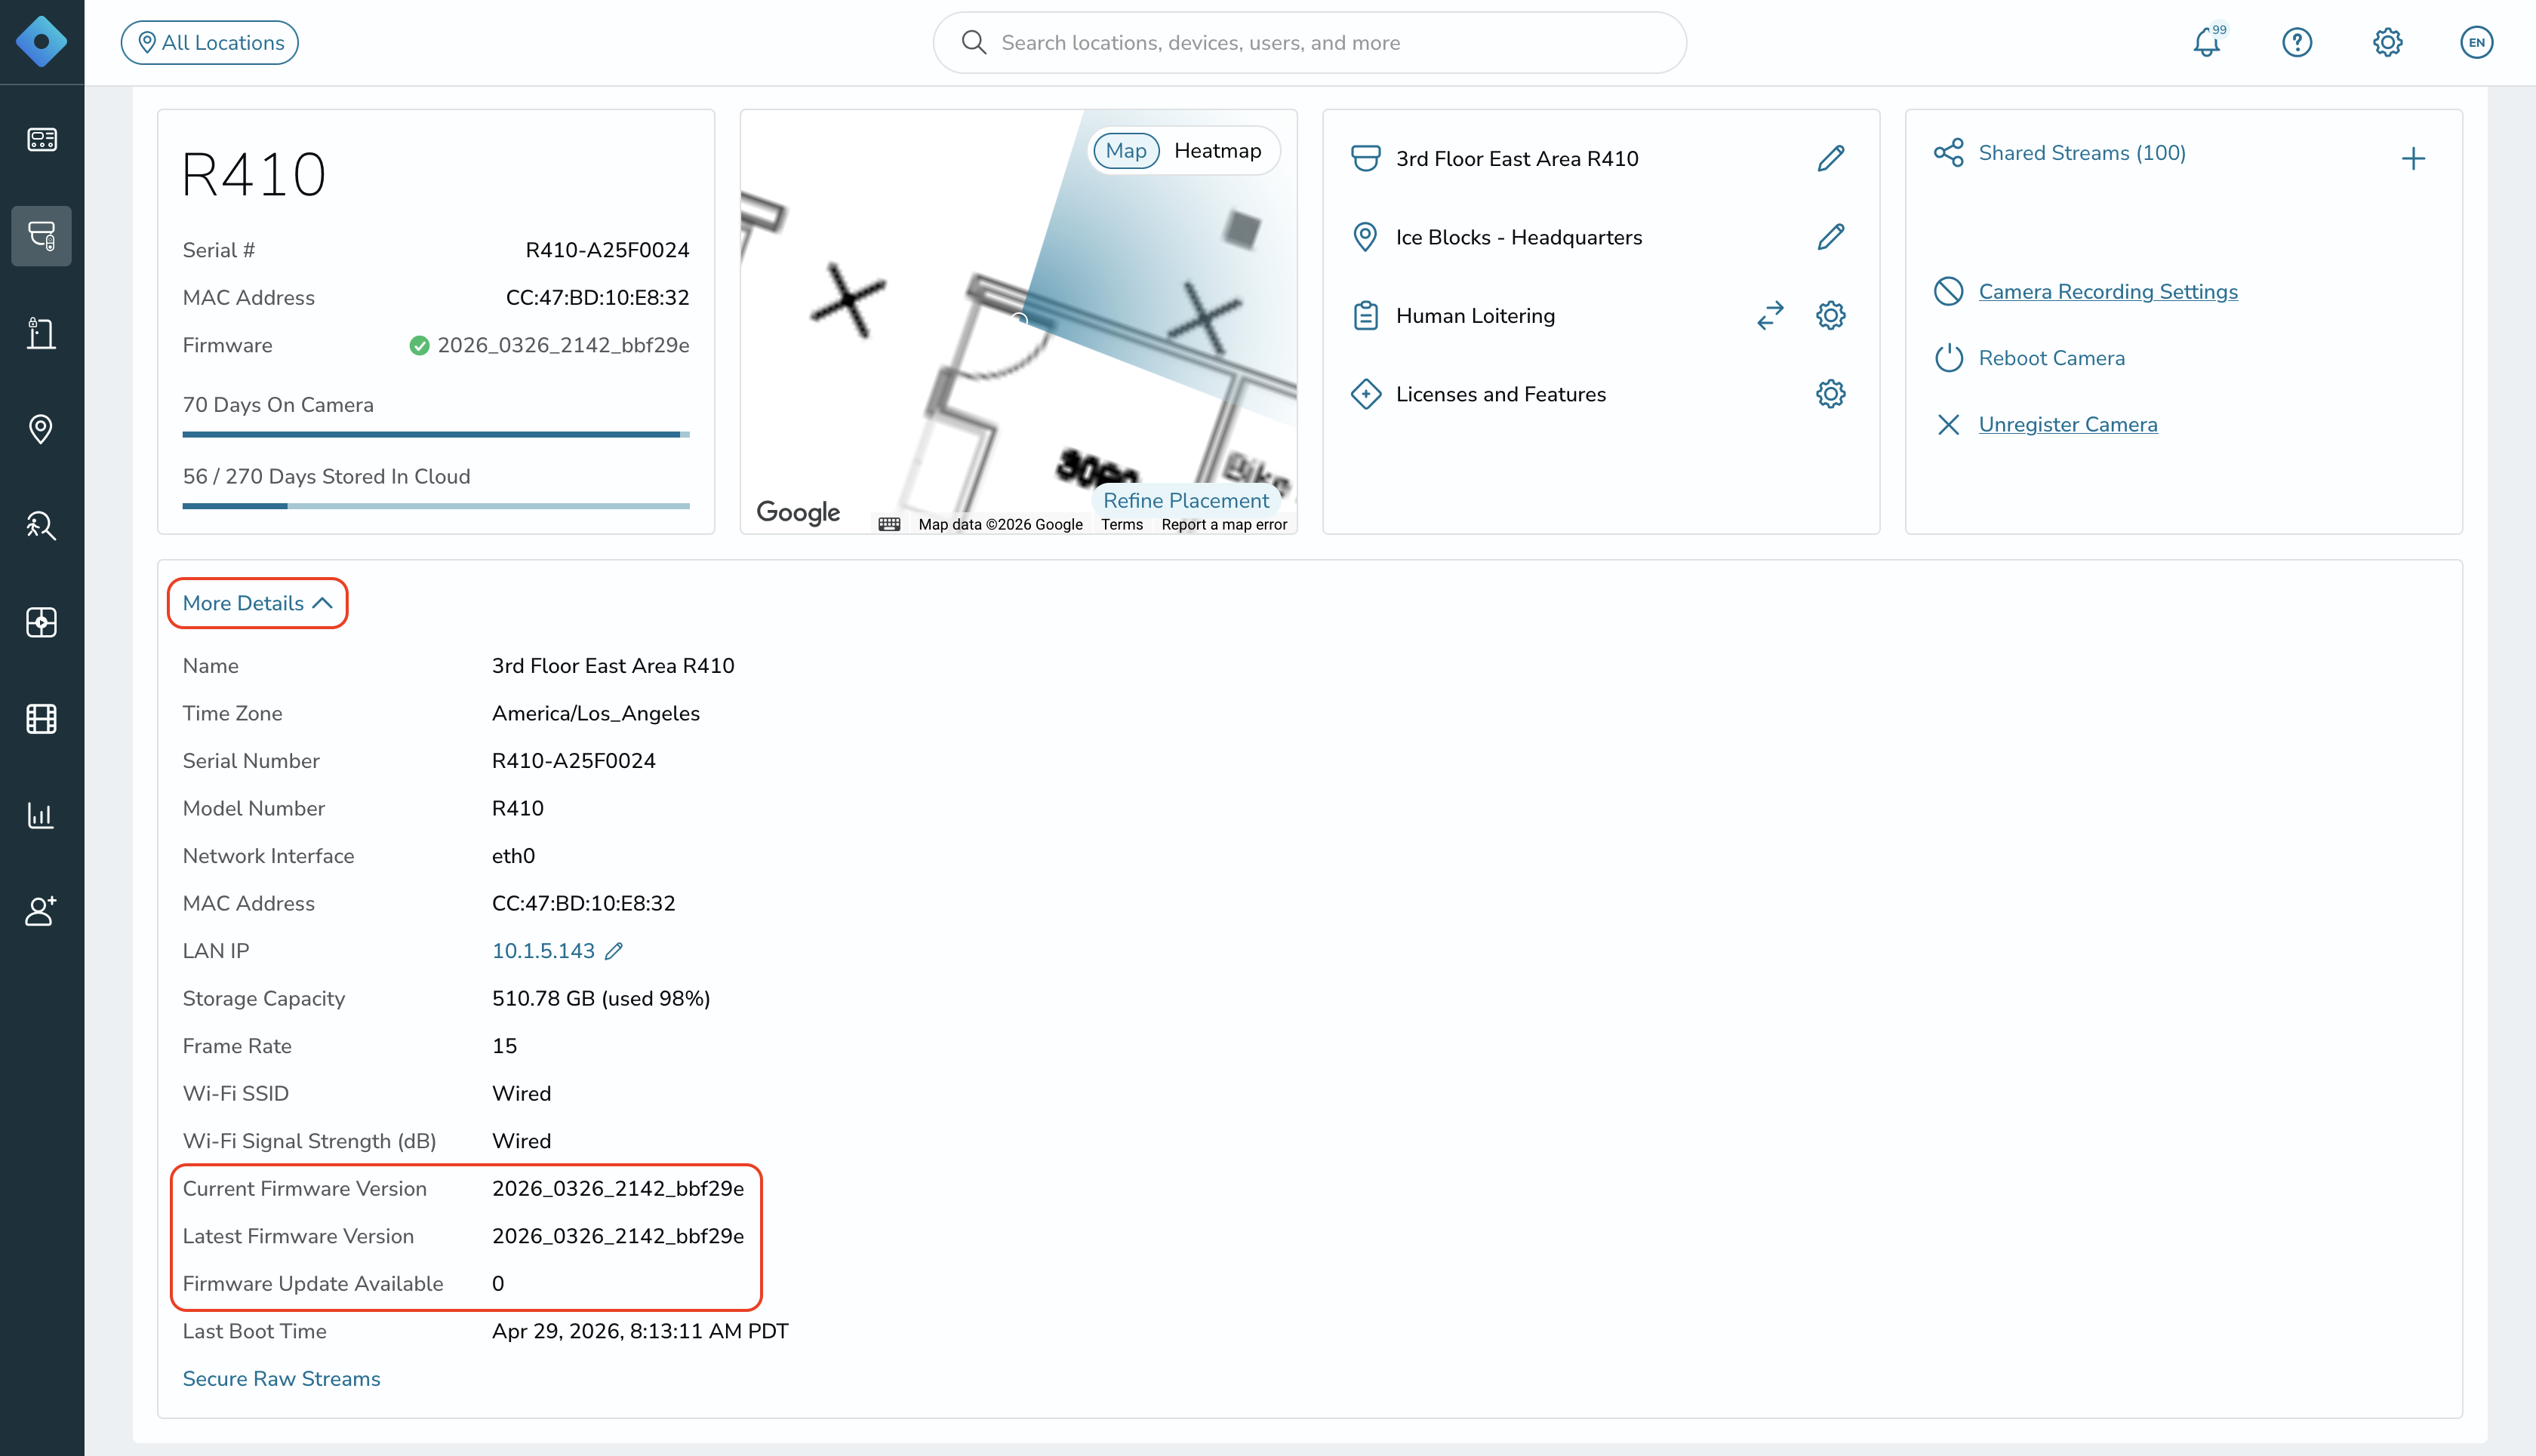Open the dashboard icon in sidebar
Screen dimensions: 2536x1456
(41, 139)
